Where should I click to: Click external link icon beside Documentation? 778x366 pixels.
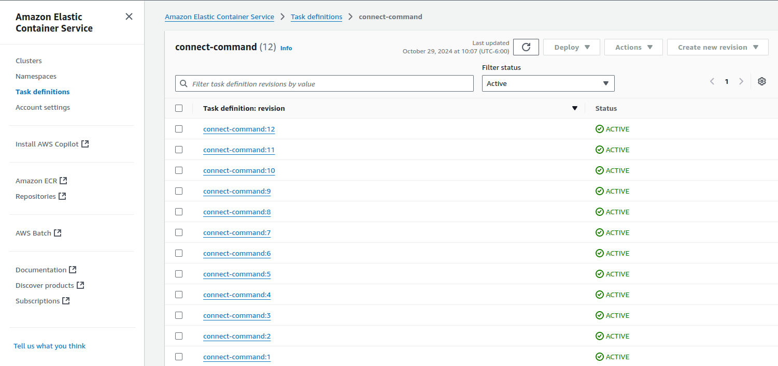point(73,270)
